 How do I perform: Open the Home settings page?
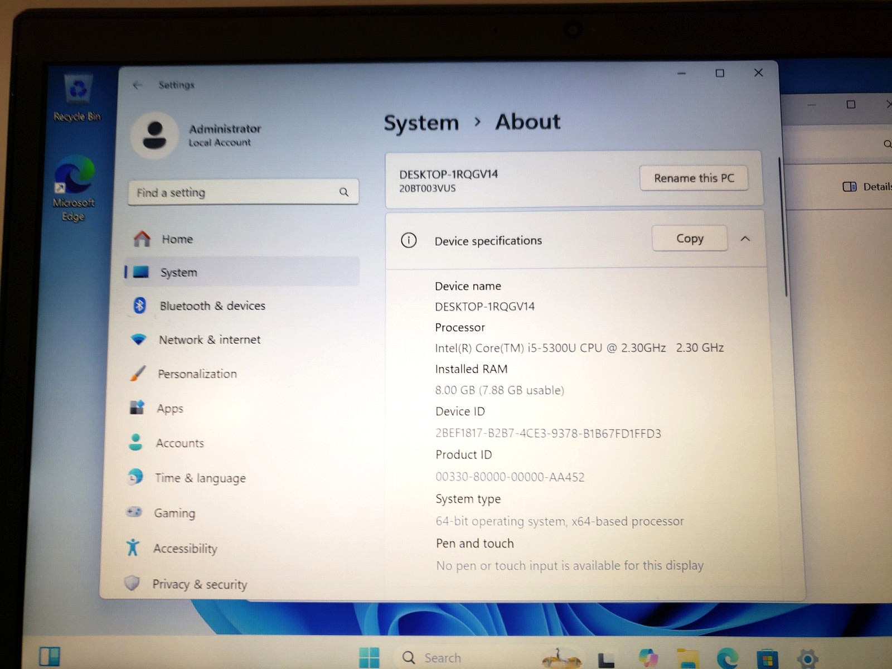click(243, 239)
